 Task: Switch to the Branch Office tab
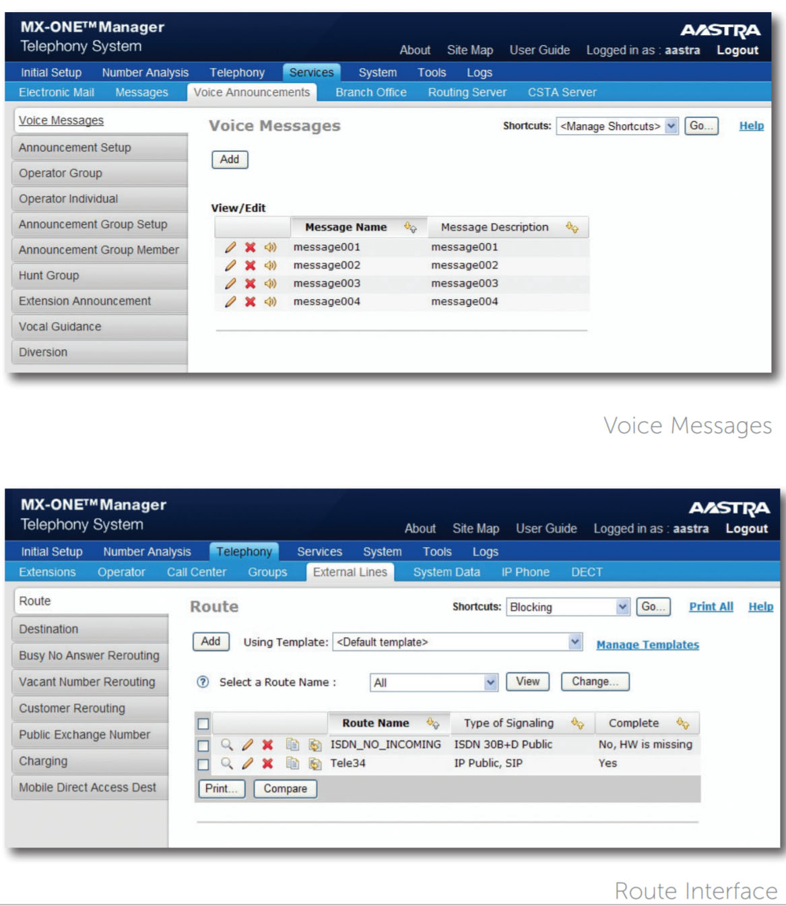point(370,92)
